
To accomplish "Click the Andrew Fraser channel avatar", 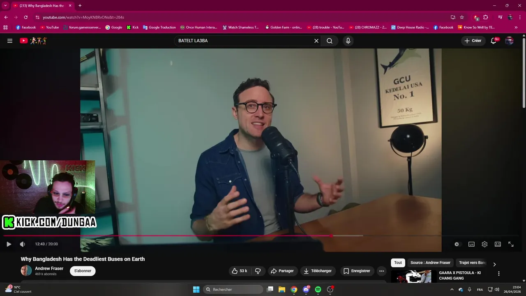I will tap(26, 271).
